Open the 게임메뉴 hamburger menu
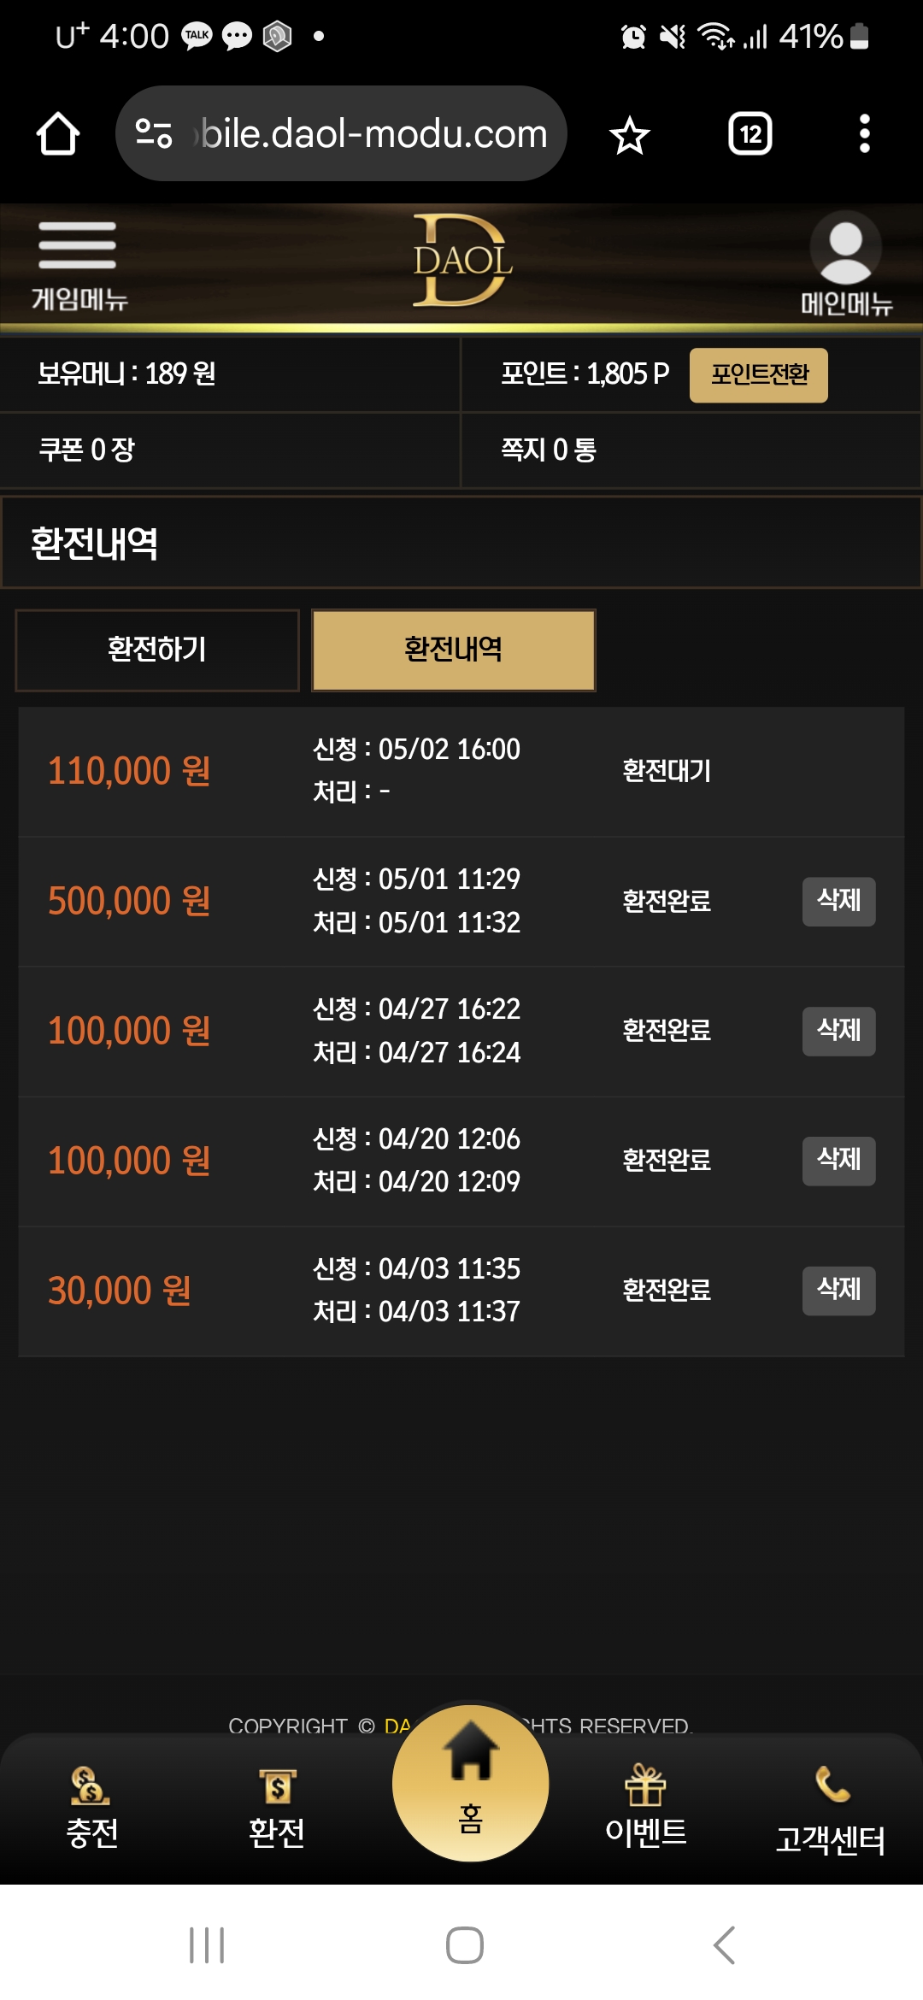 coord(78,264)
